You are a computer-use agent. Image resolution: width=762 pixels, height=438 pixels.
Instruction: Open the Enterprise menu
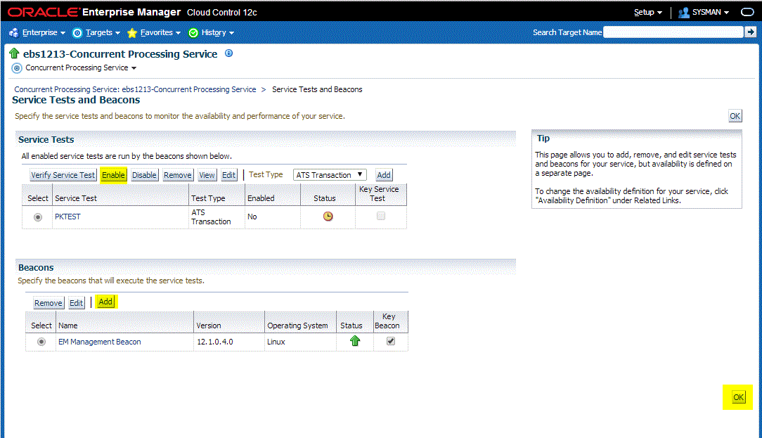(x=44, y=32)
